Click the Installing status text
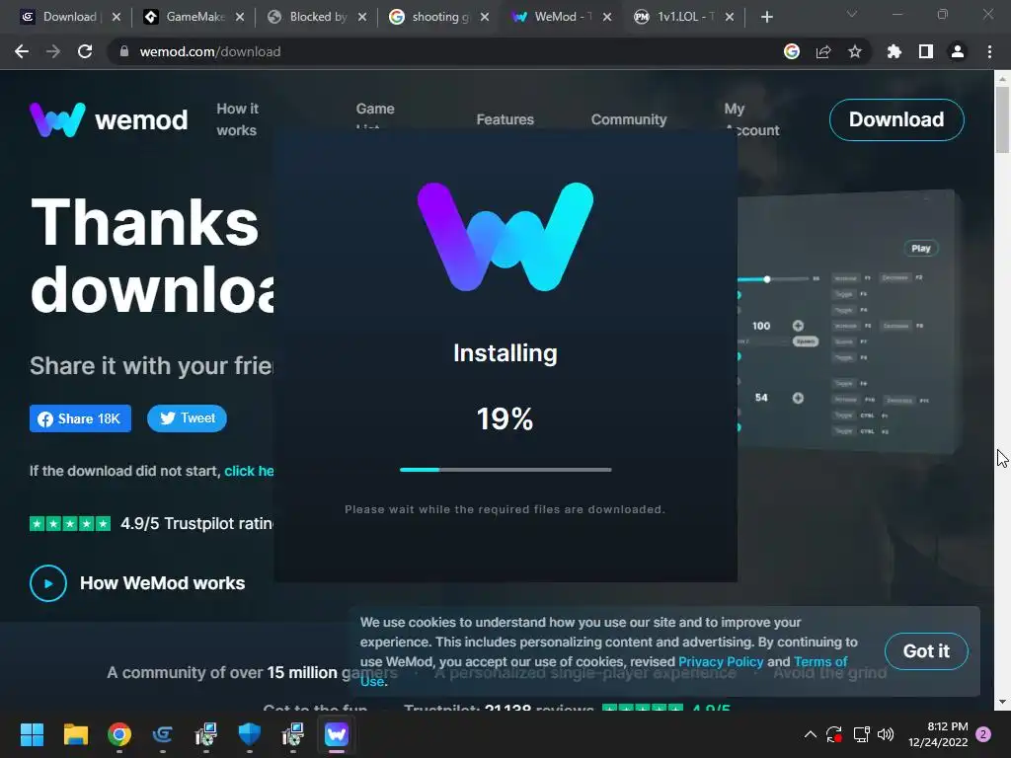Image resolution: width=1011 pixels, height=758 pixels. coord(505,353)
